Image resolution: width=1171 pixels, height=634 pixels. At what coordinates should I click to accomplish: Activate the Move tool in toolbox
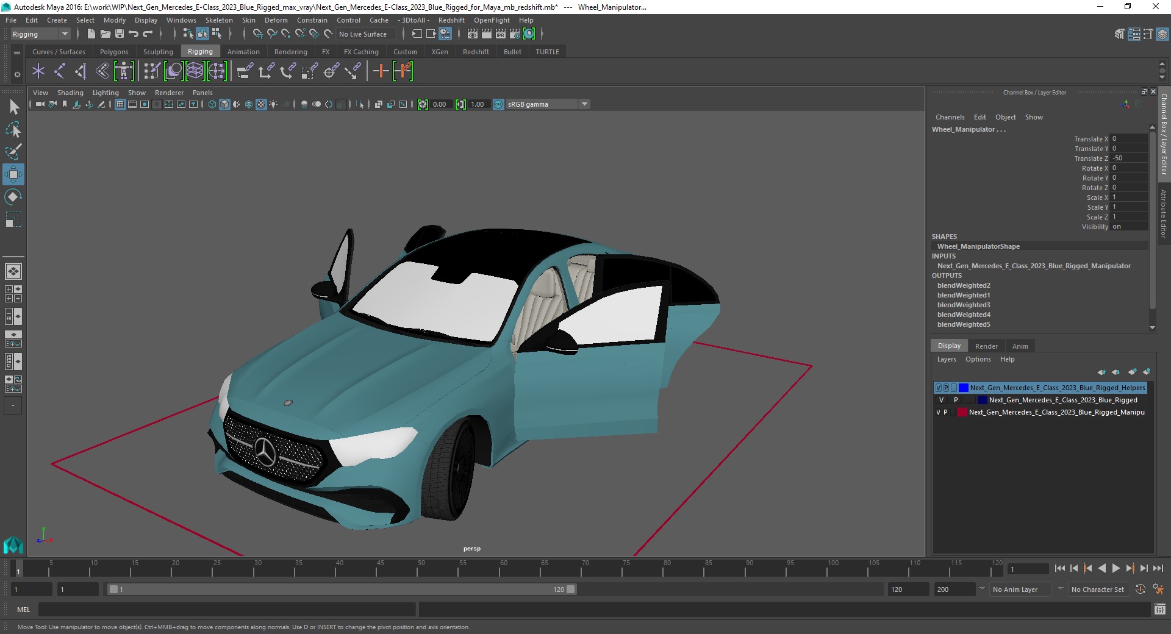click(13, 174)
